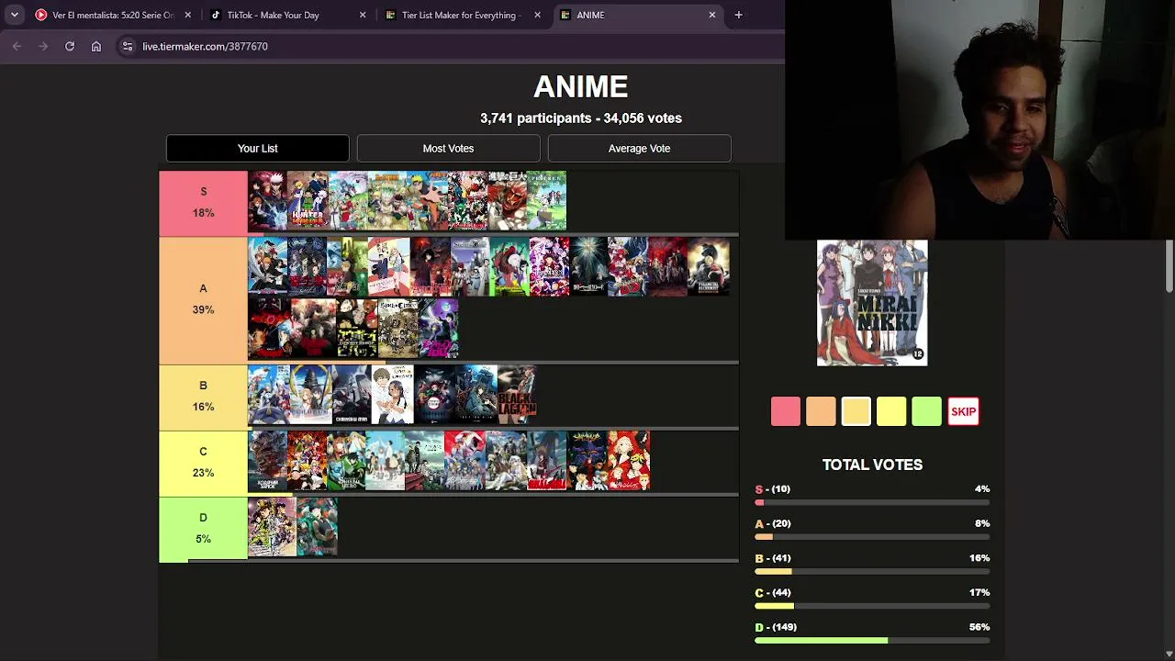Viewport: 1175px width, 661px height.
Task: Switch to the Tier List Maker for Everything tab
Action: click(463, 15)
